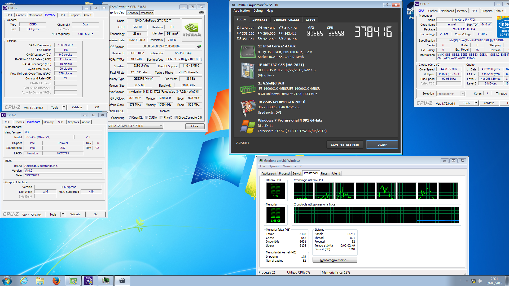Click the NVIDIA logo in GPU-Z
Viewport: 509px width, 286px height.
[x=192, y=30]
